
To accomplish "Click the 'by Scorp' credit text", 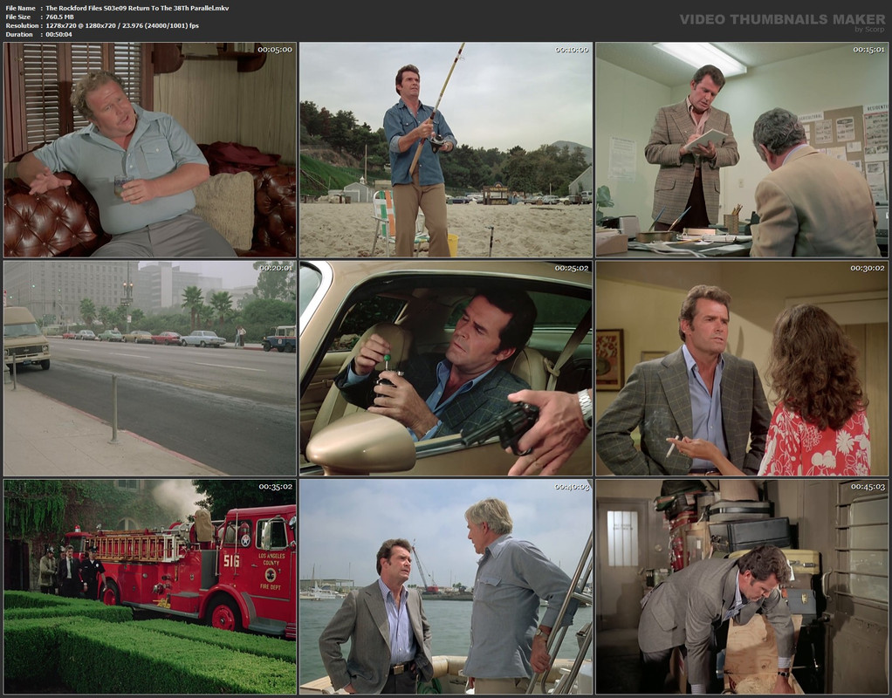I will point(870,30).
